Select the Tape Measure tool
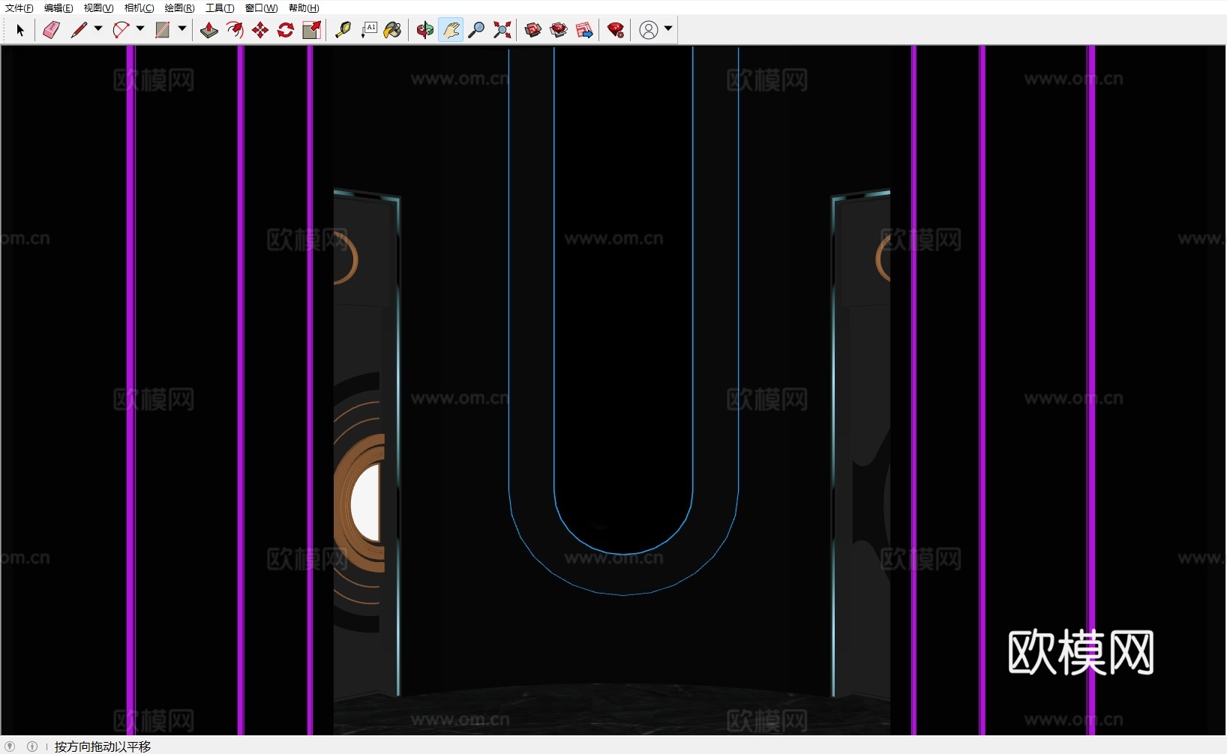The height and width of the screenshot is (754, 1227). pyautogui.click(x=343, y=30)
